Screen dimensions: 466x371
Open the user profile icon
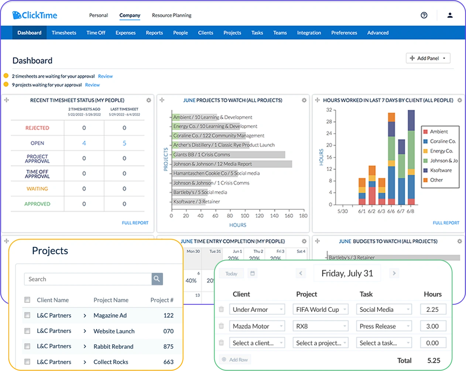coord(450,15)
